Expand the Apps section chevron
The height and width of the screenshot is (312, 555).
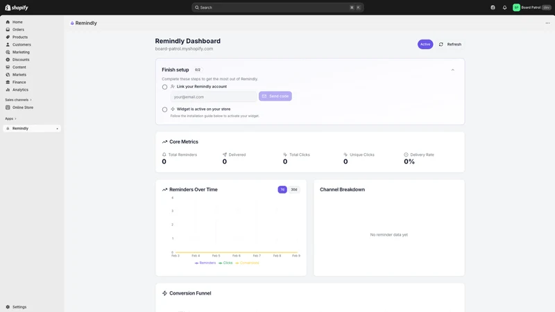click(x=15, y=119)
